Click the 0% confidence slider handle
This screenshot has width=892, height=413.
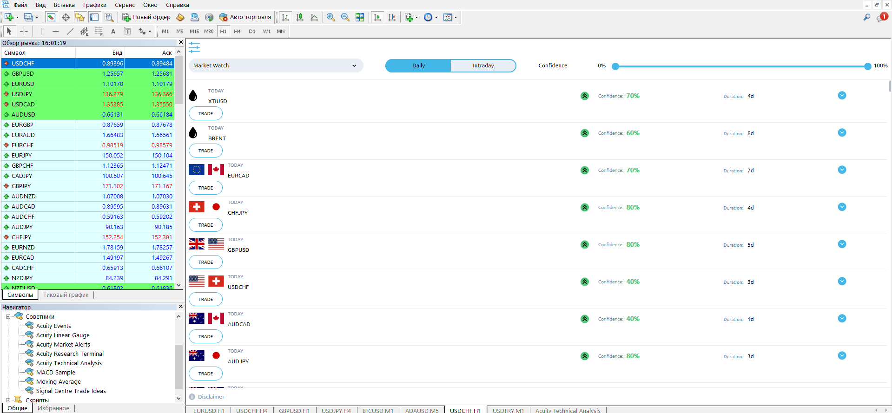615,66
